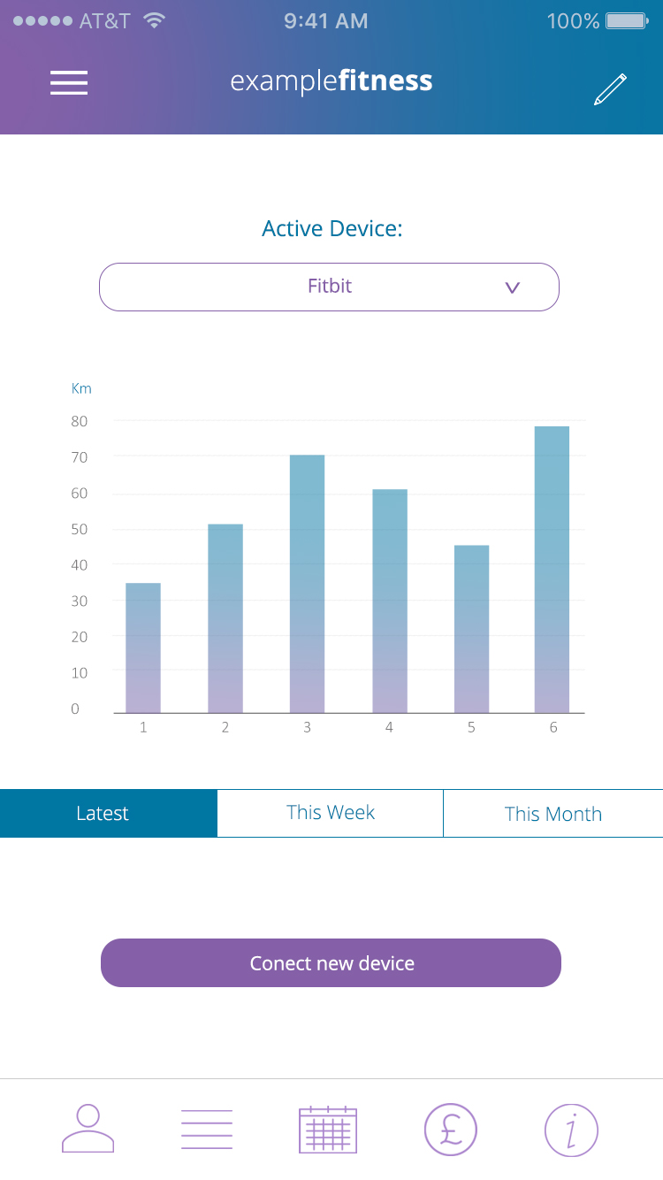This screenshot has width=663, height=1180.
Task: Open the info icon in bottom bar
Action: tap(571, 1130)
